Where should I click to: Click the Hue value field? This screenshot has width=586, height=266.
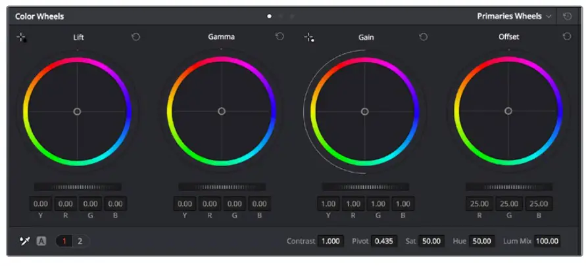tap(481, 241)
